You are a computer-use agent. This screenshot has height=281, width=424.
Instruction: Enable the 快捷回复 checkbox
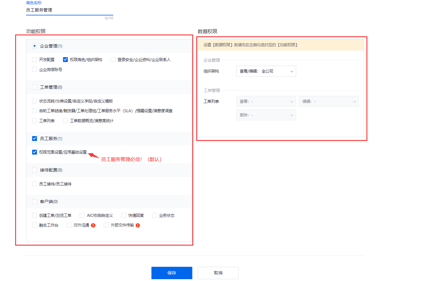click(x=124, y=215)
